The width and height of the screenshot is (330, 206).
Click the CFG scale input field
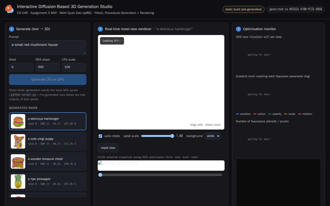point(74,67)
